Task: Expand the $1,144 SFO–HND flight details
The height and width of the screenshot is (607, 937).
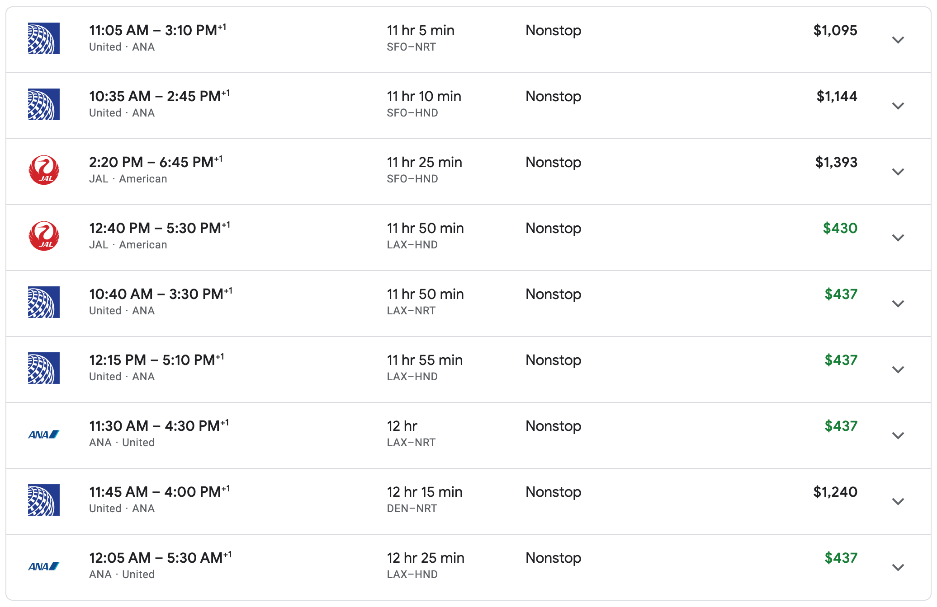Action: 898,106
